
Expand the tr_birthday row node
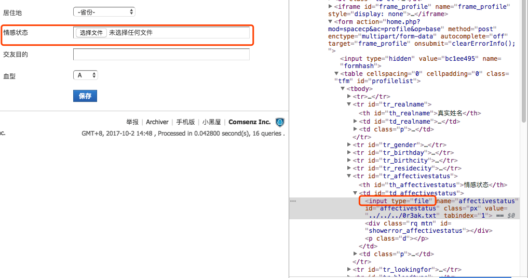pyautogui.click(x=349, y=153)
